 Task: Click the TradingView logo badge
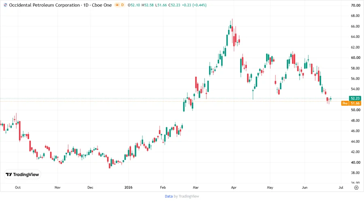[x=22, y=174]
